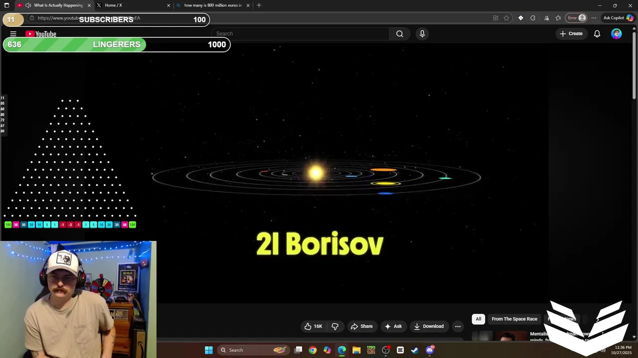Focus the YouTube search field
The height and width of the screenshot is (358, 638).
(x=301, y=34)
